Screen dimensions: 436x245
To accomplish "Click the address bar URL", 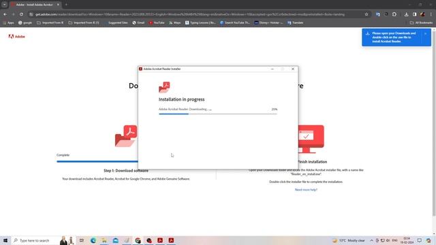I will point(189,14).
